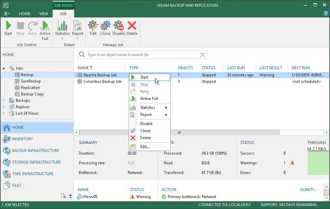Open the FILES navigation view
Image resolution: width=330 pixels, height=209 pixels.
(x=37, y=185)
